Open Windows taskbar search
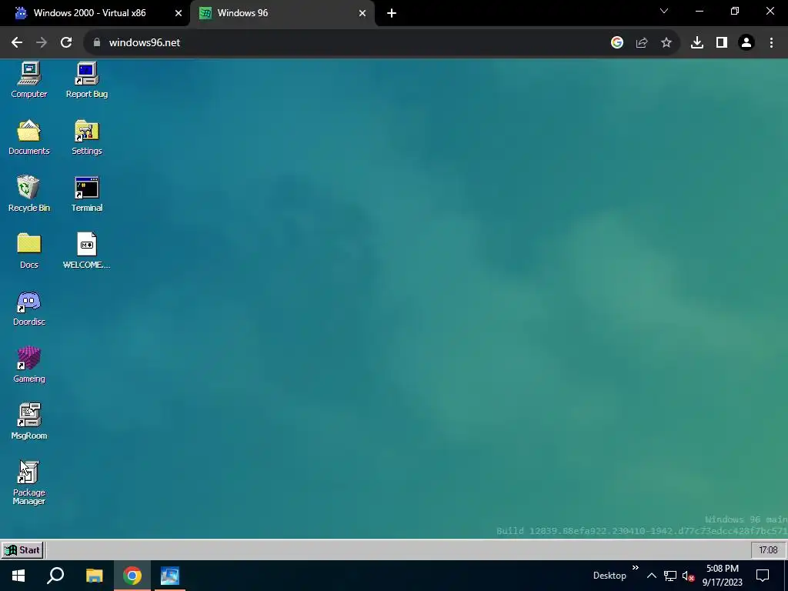Viewport: 788px width, 591px height. [55, 576]
